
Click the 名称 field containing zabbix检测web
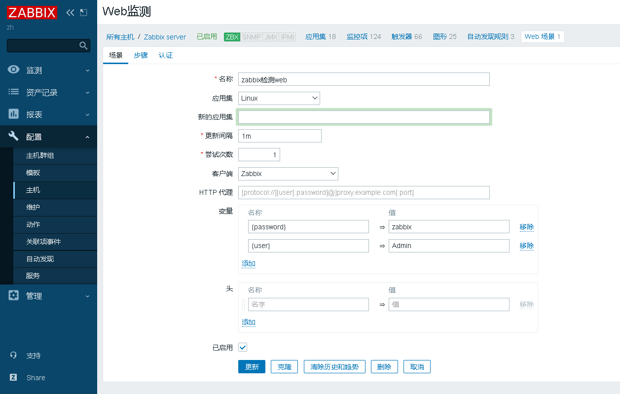pyautogui.click(x=364, y=79)
